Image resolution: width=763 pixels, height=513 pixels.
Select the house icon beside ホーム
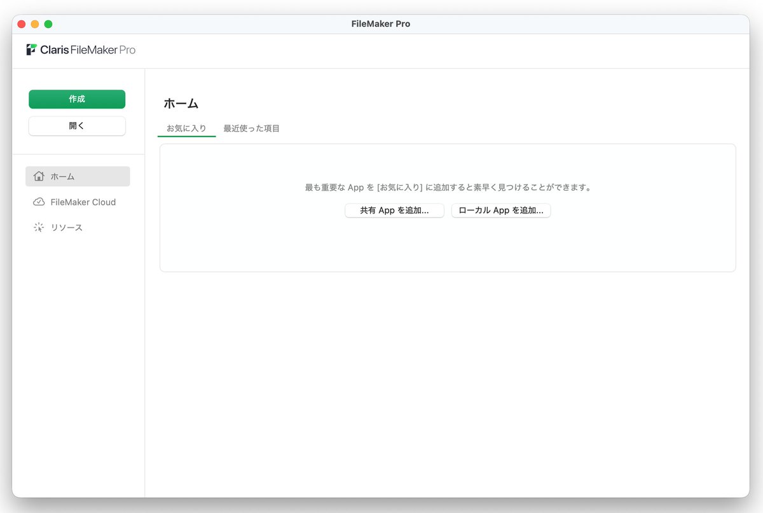(38, 176)
